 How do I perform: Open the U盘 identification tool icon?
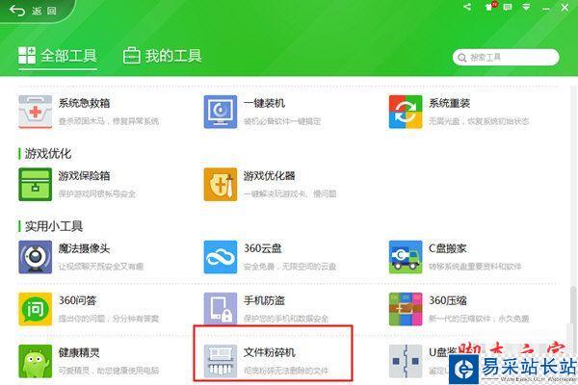click(406, 362)
